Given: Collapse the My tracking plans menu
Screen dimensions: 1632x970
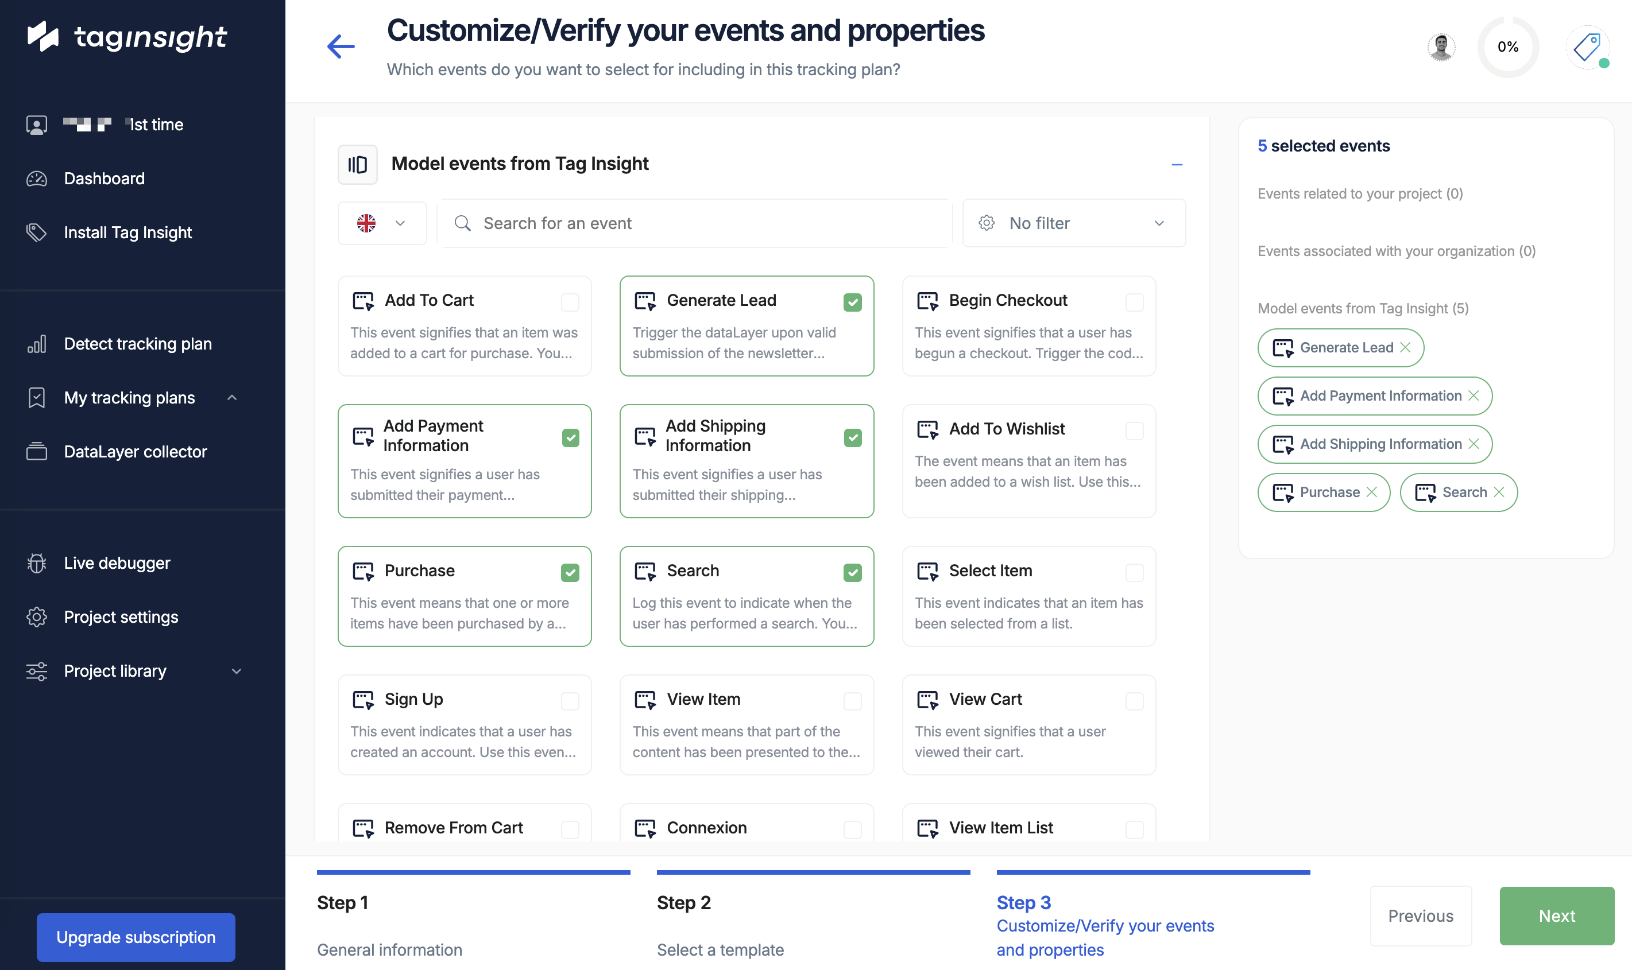Looking at the screenshot, I should tap(232, 397).
